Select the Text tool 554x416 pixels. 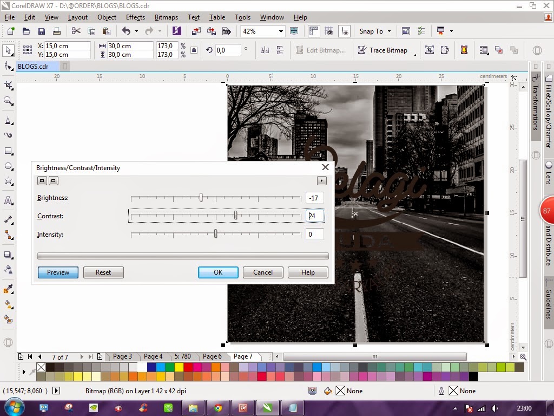click(8, 200)
